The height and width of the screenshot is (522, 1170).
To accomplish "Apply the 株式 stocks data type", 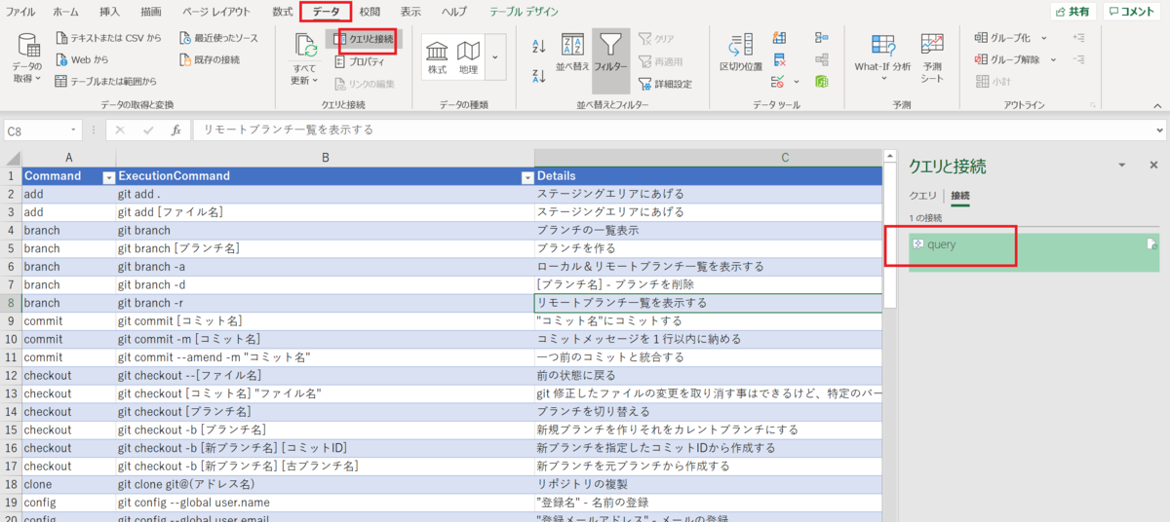I will click(437, 57).
